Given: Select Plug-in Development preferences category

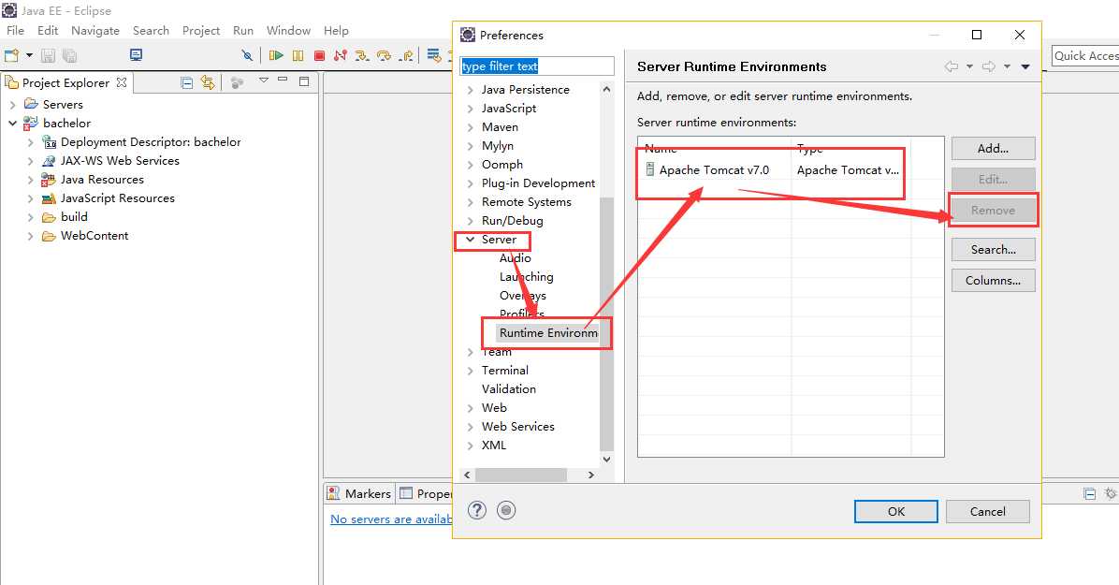Looking at the screenshot, I should pos(538,183).
